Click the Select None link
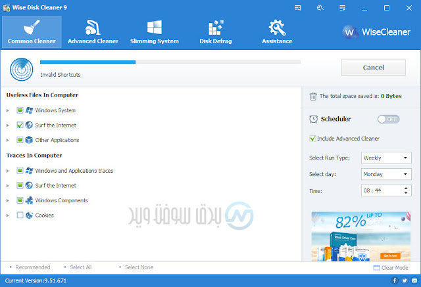 (139, 267)
